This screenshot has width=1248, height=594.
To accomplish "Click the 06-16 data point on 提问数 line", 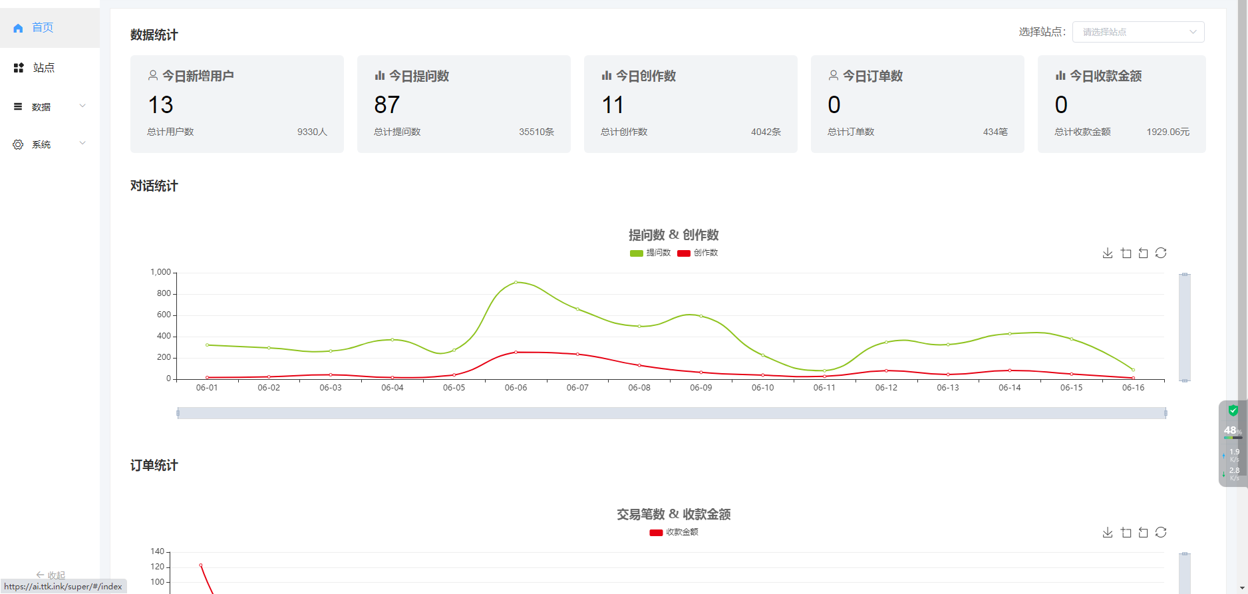I will pyautogui.click(x=1133, y=370).
